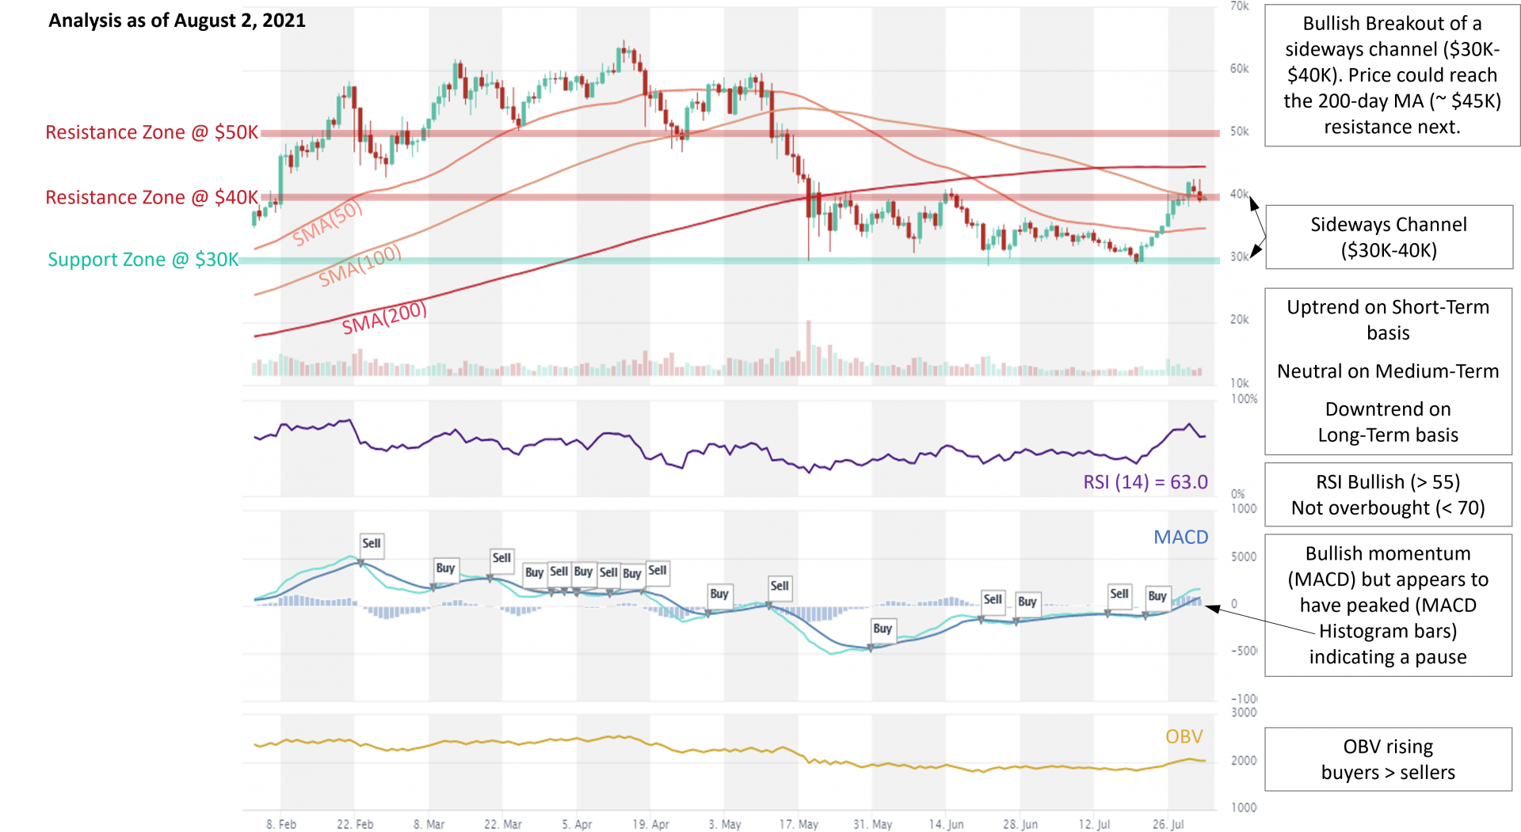The image size is (1521, 832).
Task: Click the '8. Mar' date on the x-axis
Action: pyautogui.click(x=429, y=824)
